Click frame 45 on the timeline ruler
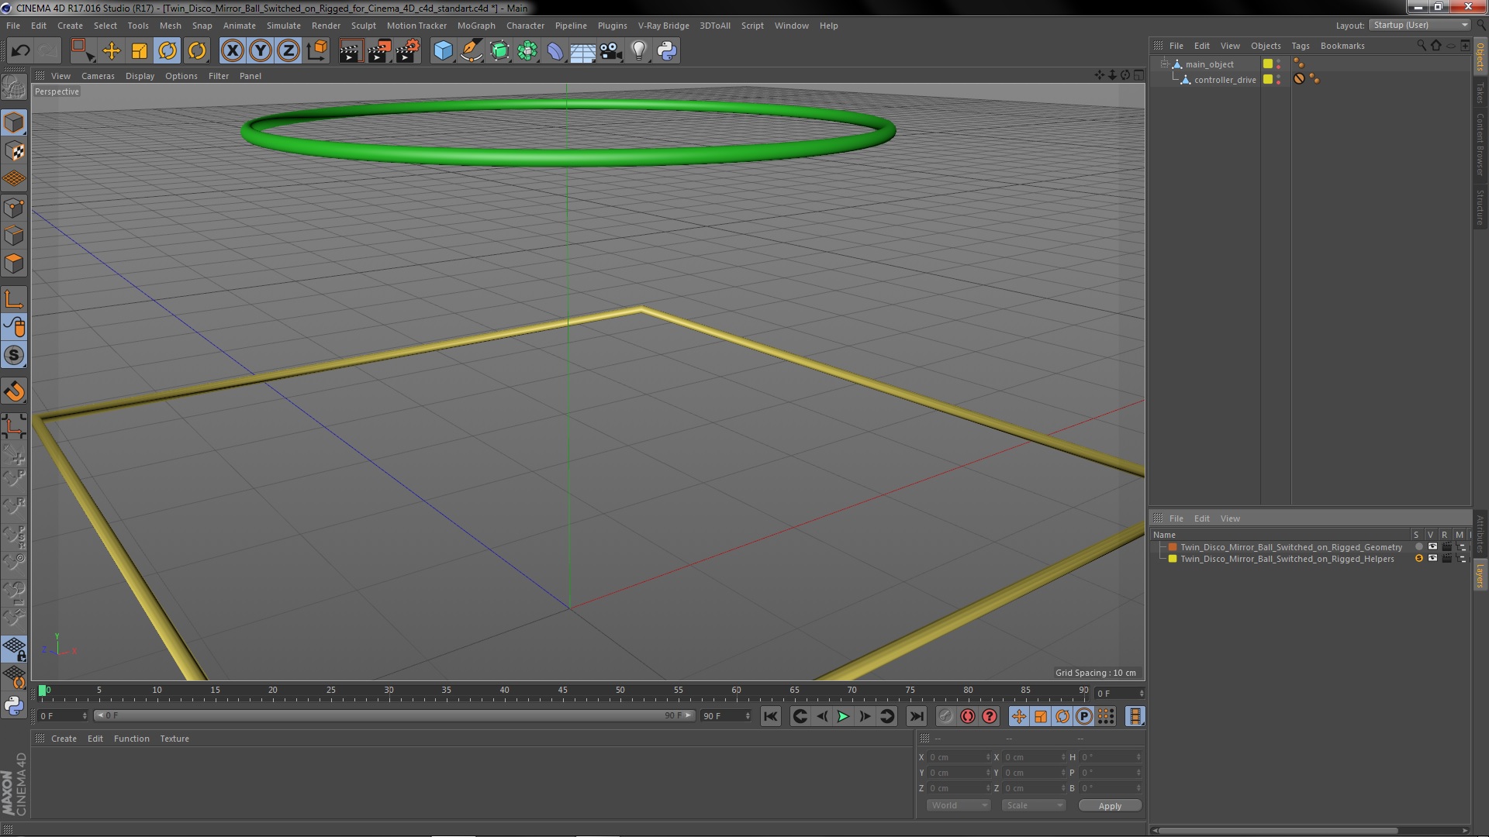This screenshot has height=837, width=1489. click(x=562, y=691)
